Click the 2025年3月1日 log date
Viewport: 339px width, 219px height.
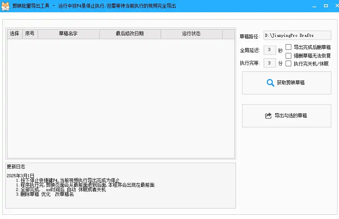click(x=20, y=176)
